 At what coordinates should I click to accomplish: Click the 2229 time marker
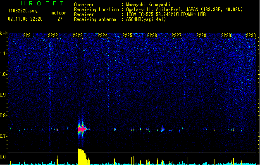[226, 35]
